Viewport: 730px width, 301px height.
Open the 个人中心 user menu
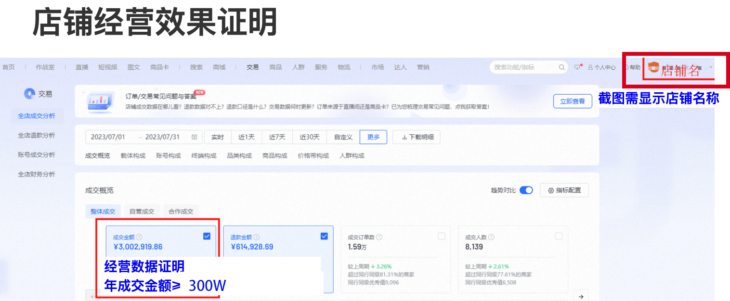[x=602, y=67]
